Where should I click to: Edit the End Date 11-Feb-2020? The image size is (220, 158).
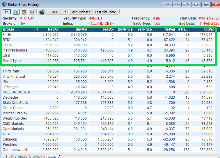click(x=209, y=24)
